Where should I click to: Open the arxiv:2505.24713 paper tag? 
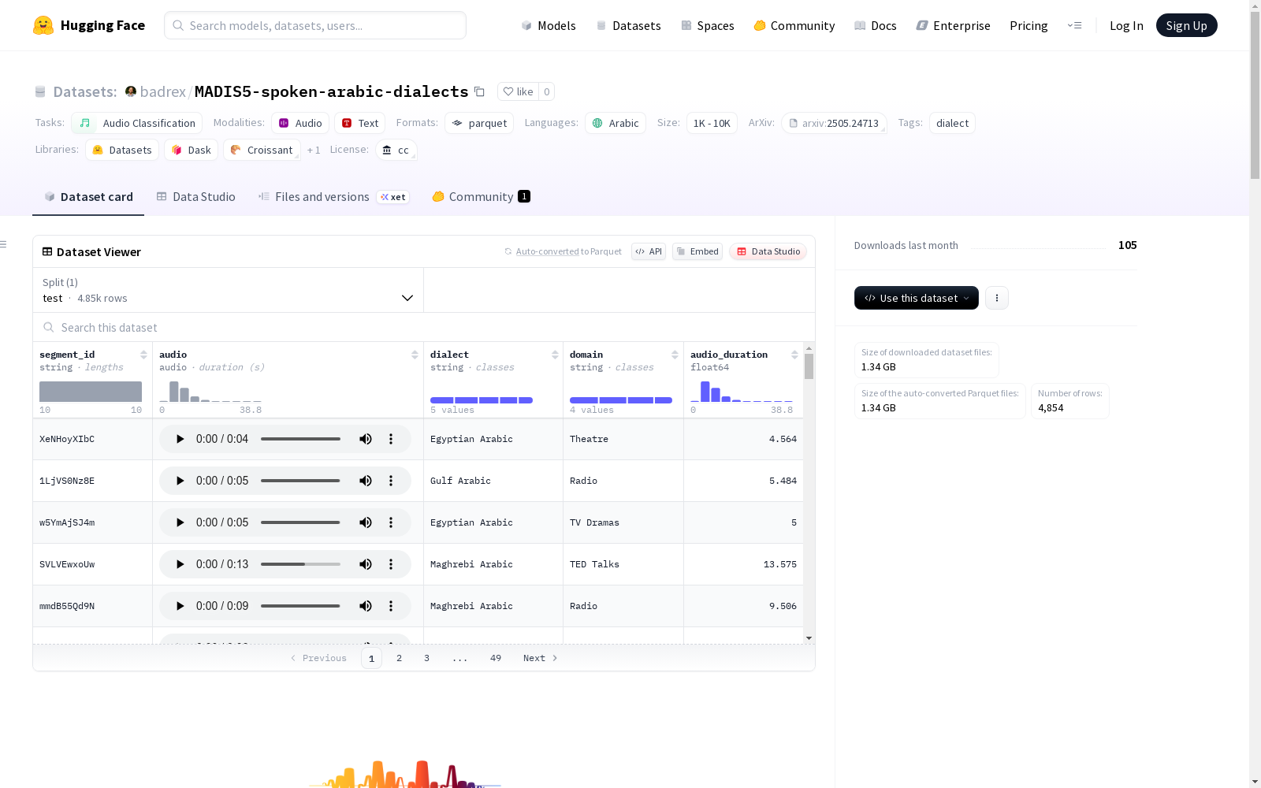834,123
